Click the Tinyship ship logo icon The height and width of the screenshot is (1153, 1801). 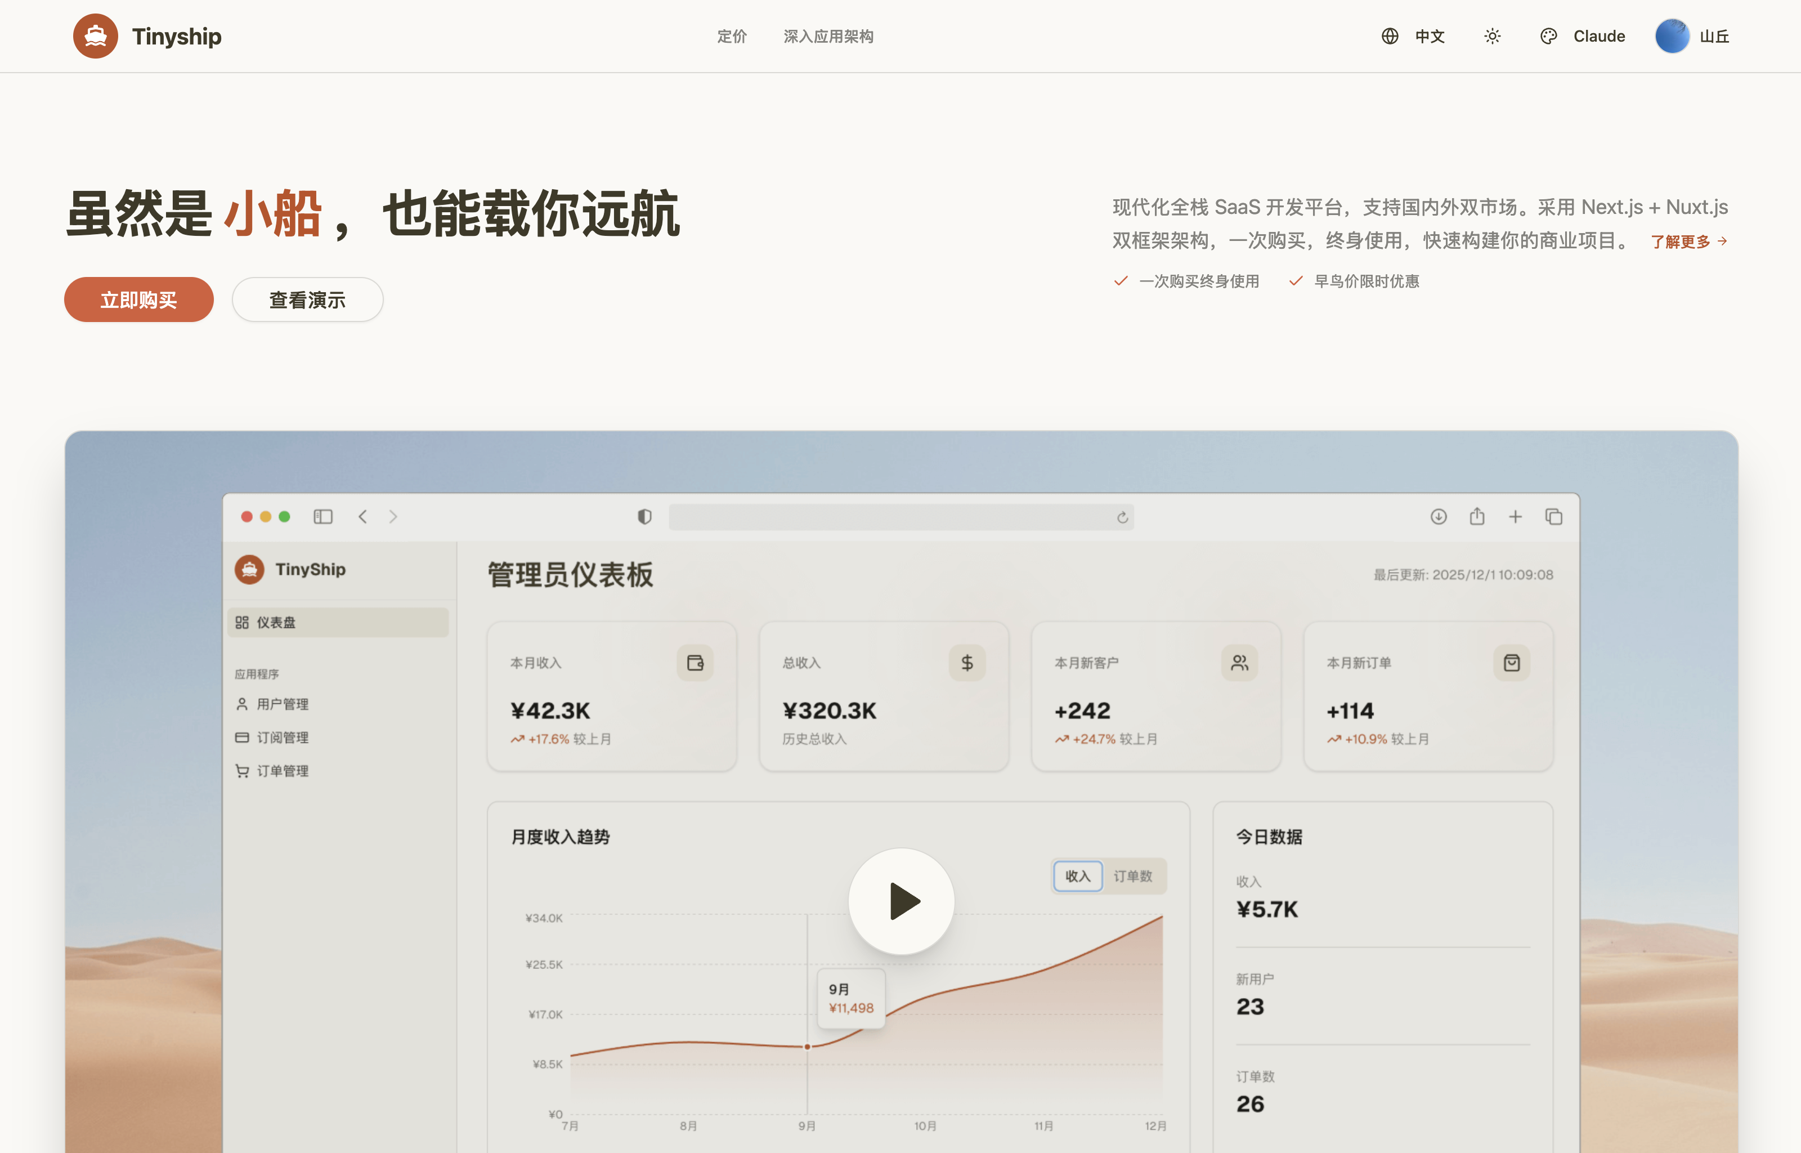click(95, 36)
